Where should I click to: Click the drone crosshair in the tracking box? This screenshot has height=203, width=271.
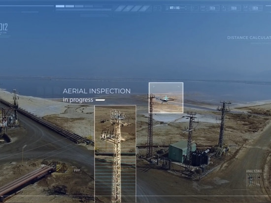click(x=166, y=99)
